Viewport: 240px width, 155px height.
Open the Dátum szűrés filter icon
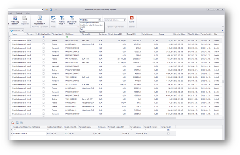72,18
